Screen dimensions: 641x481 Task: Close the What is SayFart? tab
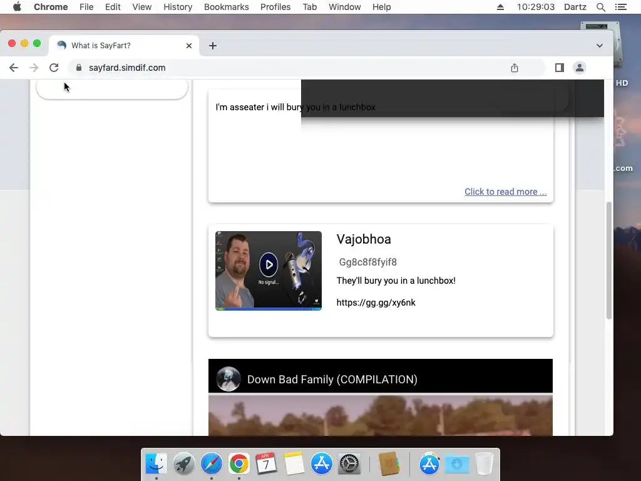[x=189, y=45]
